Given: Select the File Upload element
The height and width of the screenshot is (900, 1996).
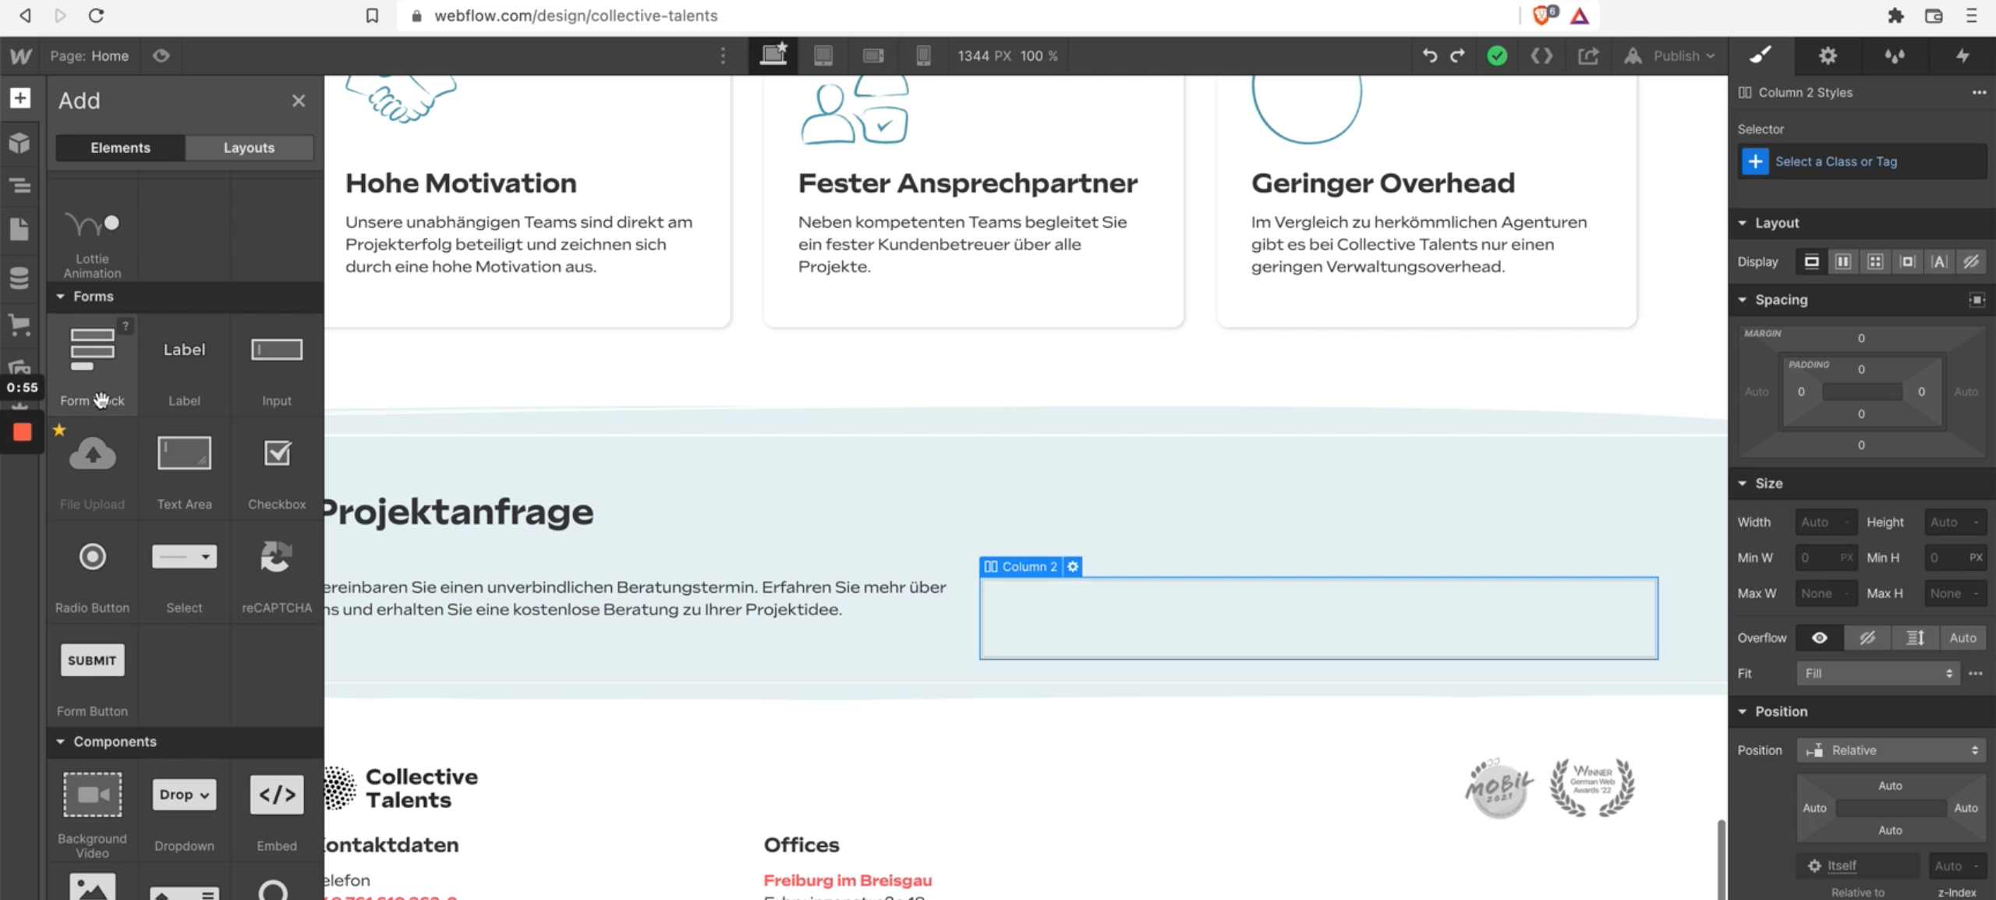Looking at the screenshot, I should pyautogui.click(x=92, y=469).
